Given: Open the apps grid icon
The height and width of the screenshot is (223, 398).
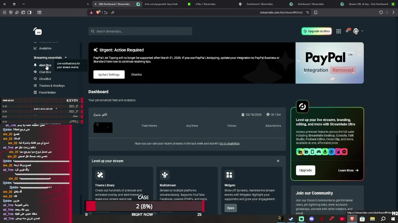Looking at the screenshot, I should tap(339, 31).
